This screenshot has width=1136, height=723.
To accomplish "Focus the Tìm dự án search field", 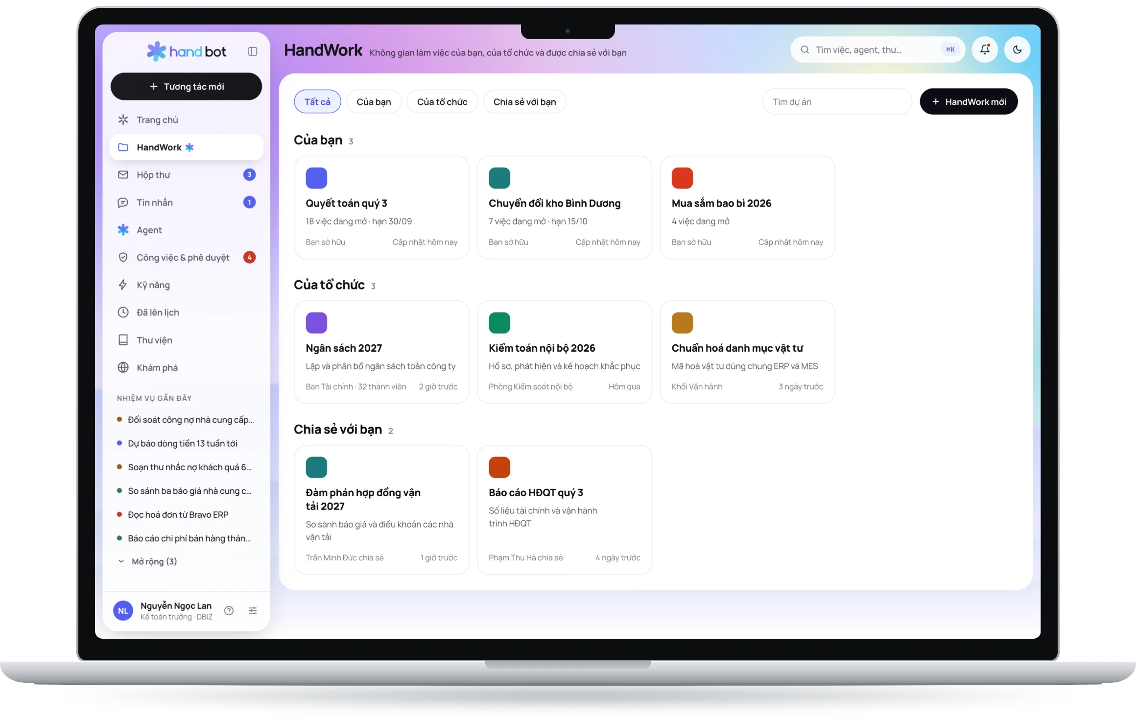I will [x=837, y=101].
